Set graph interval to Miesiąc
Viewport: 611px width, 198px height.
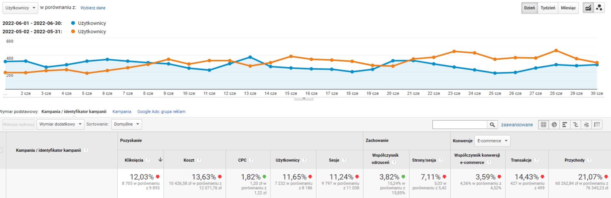[x=568, y=8]
